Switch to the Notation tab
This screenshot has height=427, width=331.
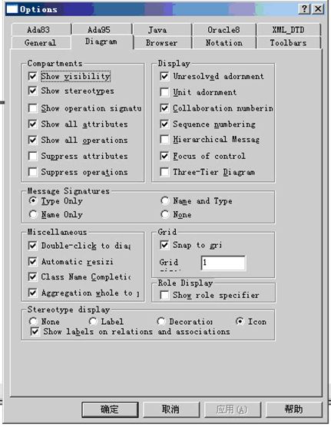[x=224, y=43]
